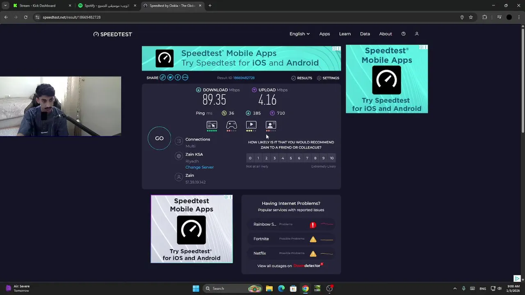This screenshot has width=525, height=295.
Task: Click microphone icon in system tray
Action: pyautogui.click(x=463, y=288)
